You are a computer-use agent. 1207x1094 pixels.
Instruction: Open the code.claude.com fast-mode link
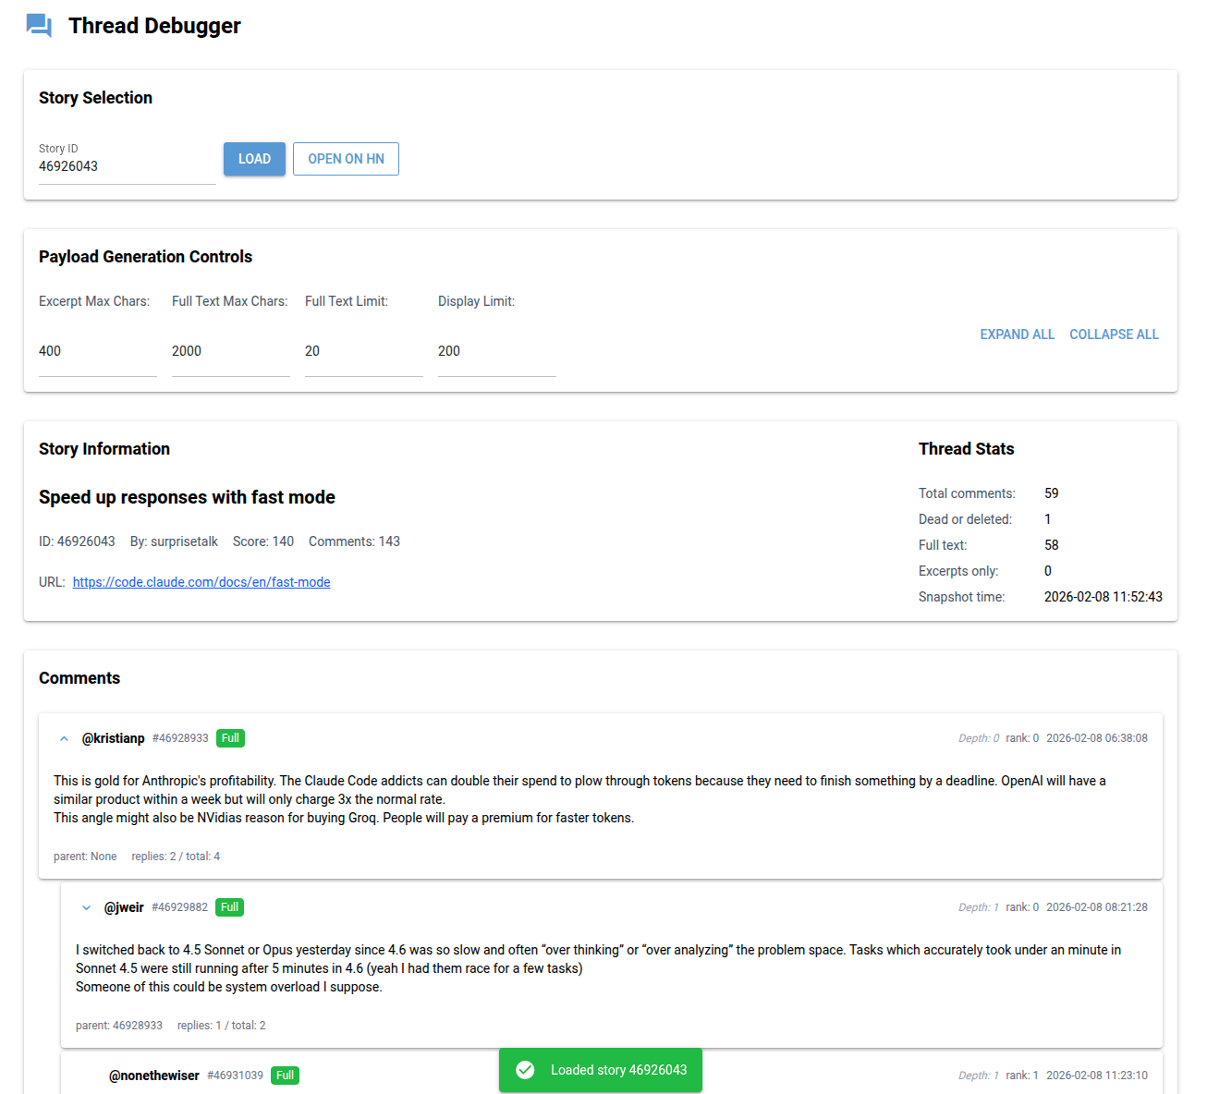(x=201, y=581)
